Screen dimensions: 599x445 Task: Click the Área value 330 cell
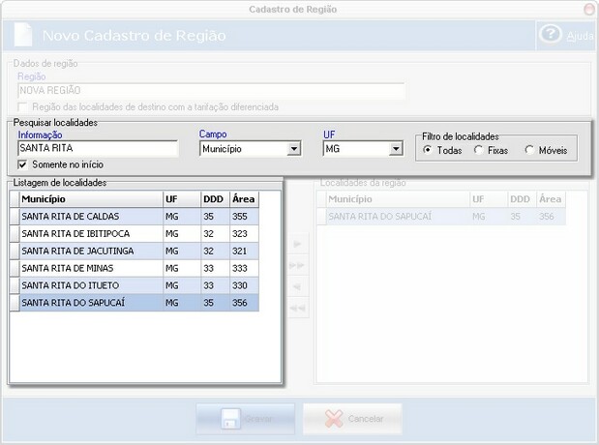tap(245, 285)
